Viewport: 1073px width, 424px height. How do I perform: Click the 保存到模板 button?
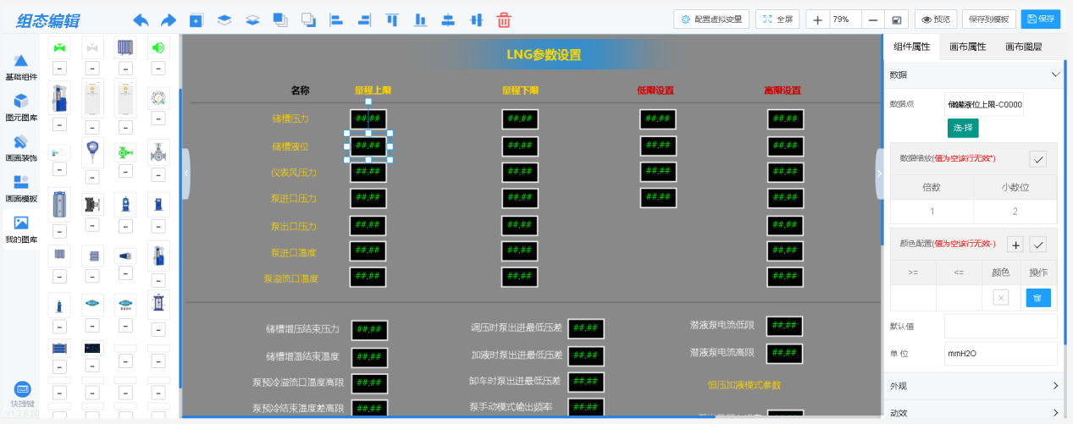click(988, 19)
